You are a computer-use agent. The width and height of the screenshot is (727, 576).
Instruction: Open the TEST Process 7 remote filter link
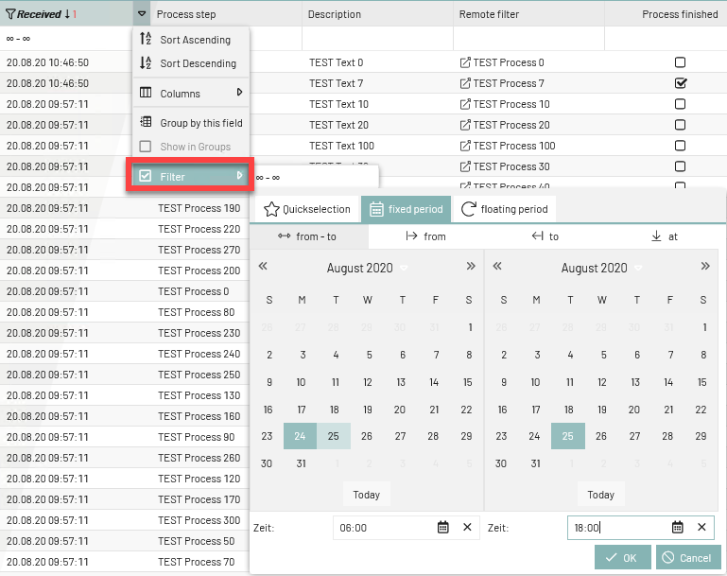[x=502, y=83]
